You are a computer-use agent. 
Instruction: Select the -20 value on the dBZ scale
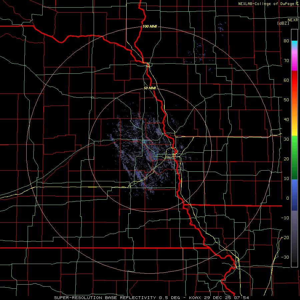click(285, 237)
